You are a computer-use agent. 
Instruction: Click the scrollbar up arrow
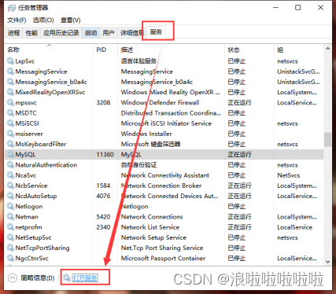point(327,49)
